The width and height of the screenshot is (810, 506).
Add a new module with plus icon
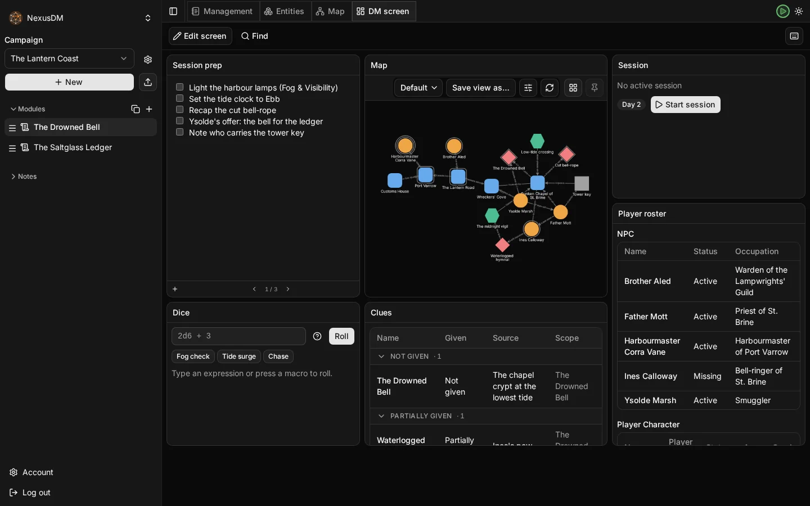(149, 109)
